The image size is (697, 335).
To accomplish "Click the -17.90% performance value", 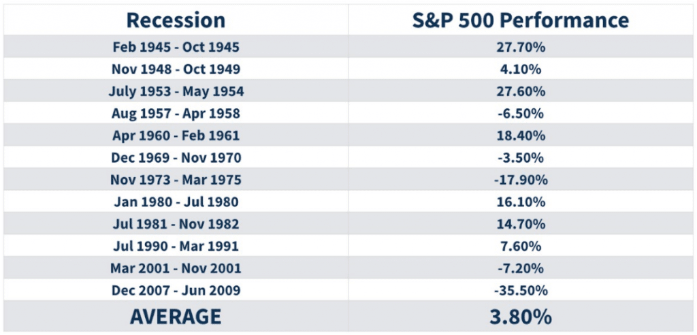I will (521, 180).
